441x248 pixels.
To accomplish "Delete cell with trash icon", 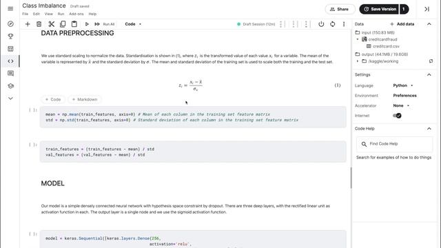I will (x=39, y=24).
